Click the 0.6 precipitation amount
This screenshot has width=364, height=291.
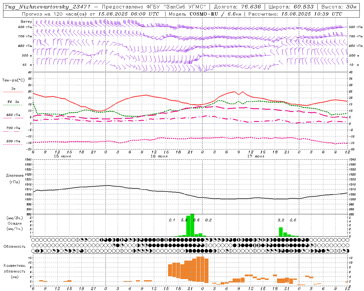(293, 220)
